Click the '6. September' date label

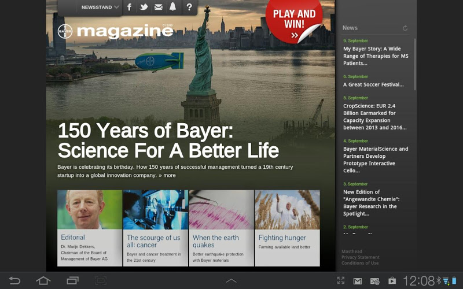point(355,76)
